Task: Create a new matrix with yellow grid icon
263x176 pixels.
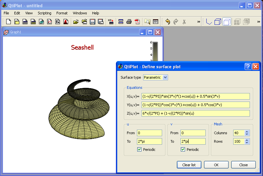Action: (33, 22)
